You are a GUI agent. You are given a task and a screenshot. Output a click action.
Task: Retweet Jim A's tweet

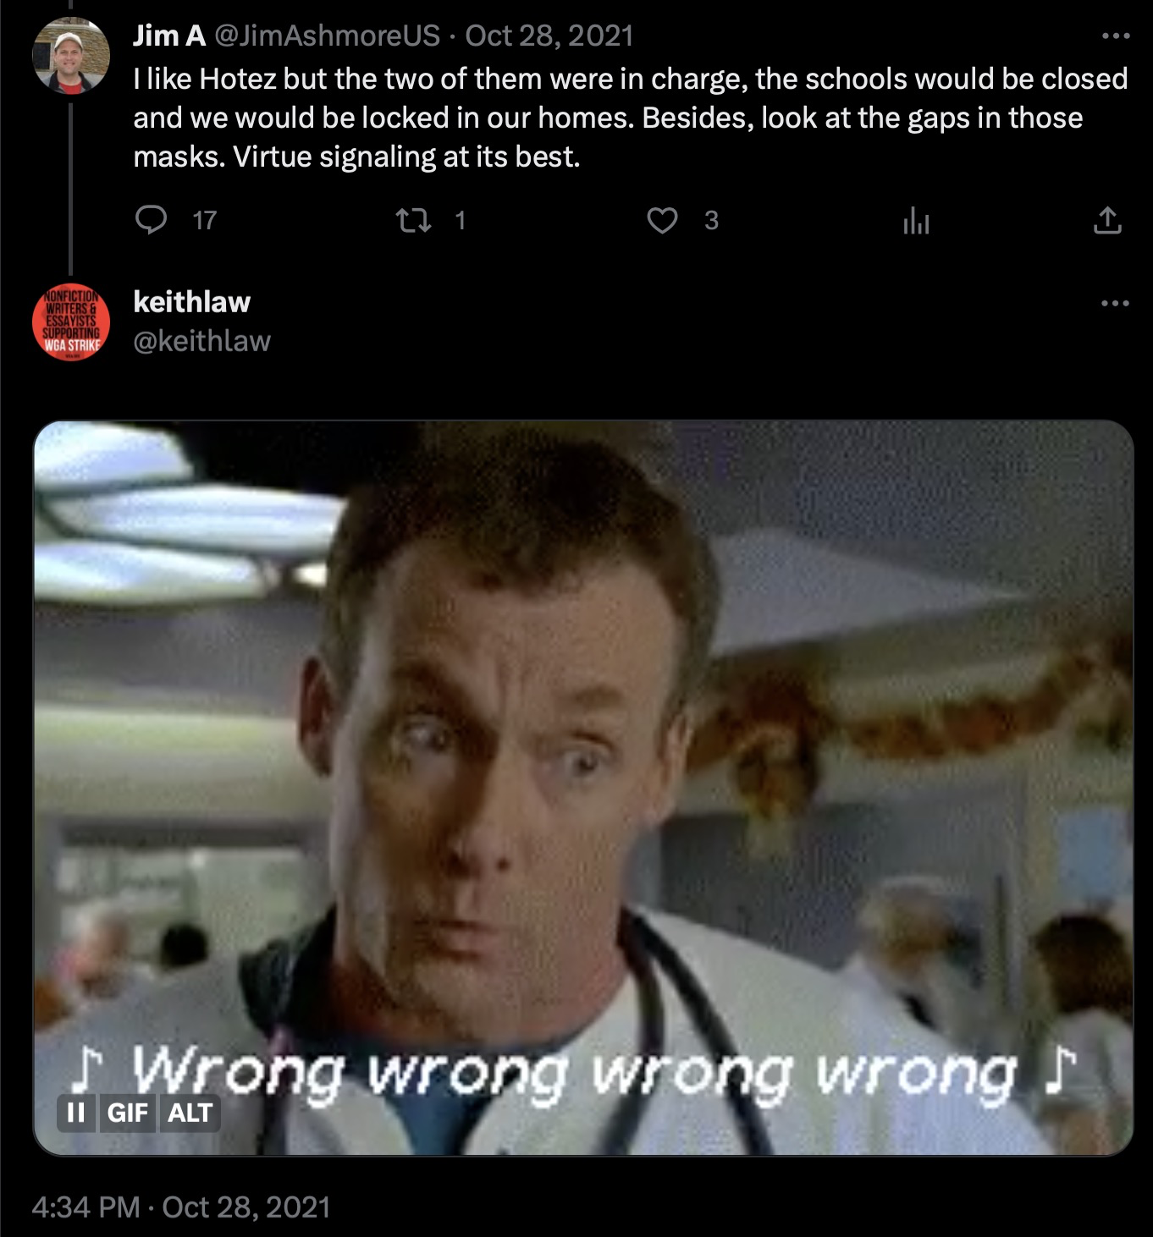414,220
